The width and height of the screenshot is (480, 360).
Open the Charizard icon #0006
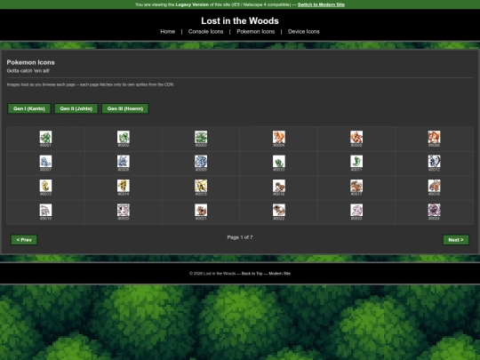coord(435,137)
